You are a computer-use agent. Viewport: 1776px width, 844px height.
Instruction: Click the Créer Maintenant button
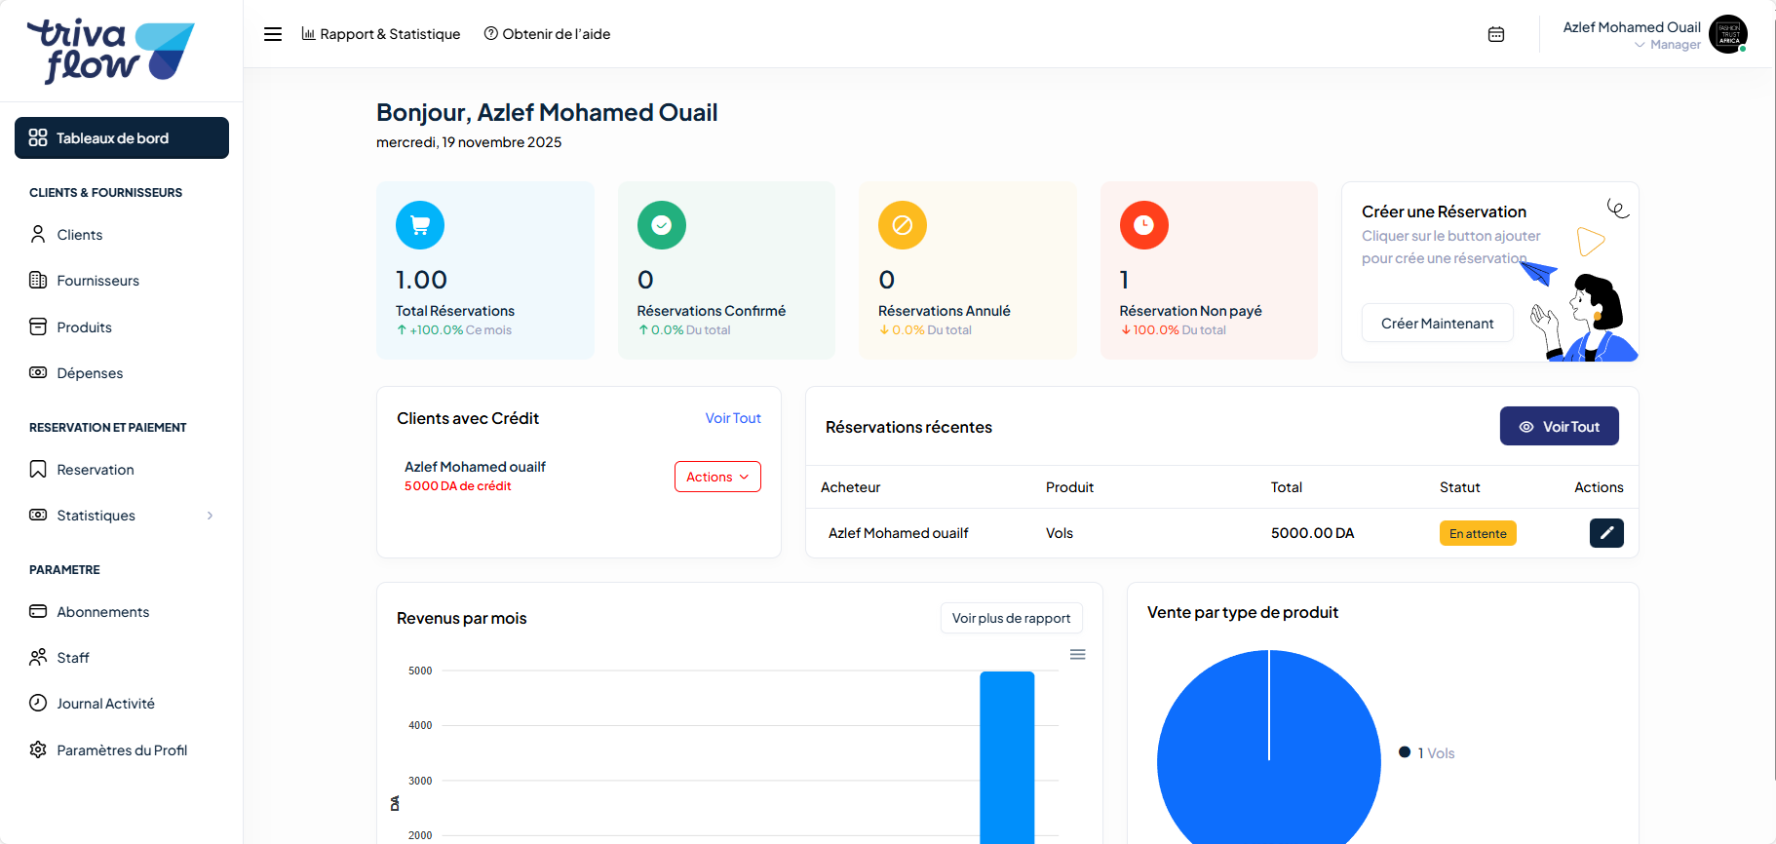tap(1437, 324)
